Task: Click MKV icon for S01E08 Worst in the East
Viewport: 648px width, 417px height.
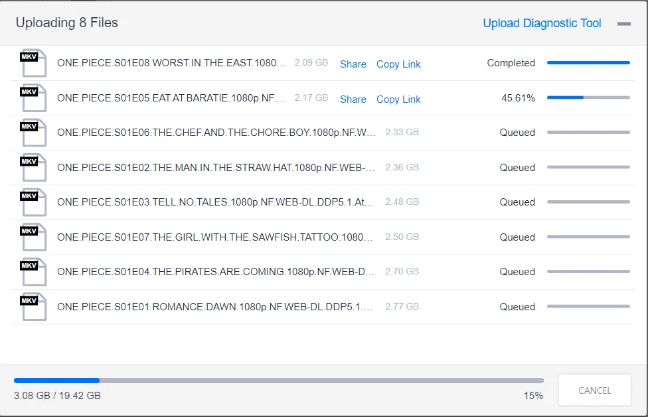Action: [33, 63]
